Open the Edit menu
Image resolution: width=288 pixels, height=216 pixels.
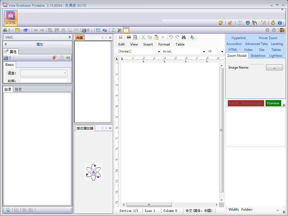(x=121, y=44)
